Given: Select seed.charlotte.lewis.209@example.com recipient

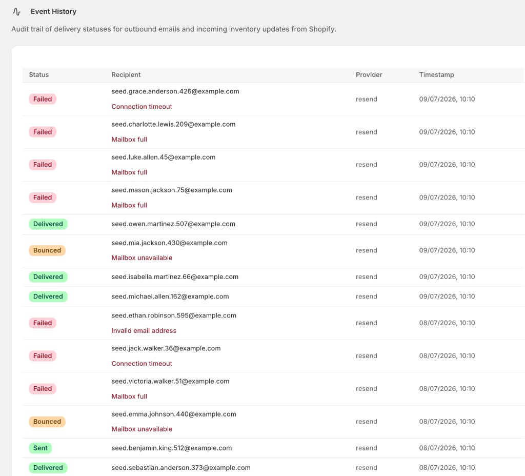Looking at the screenshot, I should [x=173, y=124].
